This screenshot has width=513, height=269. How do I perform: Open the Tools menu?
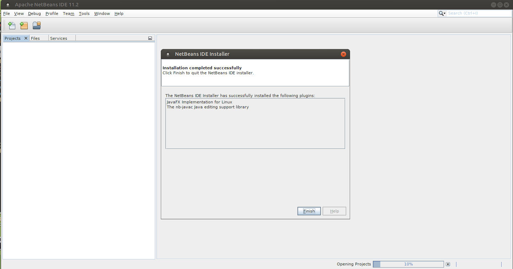pos(84,14)
